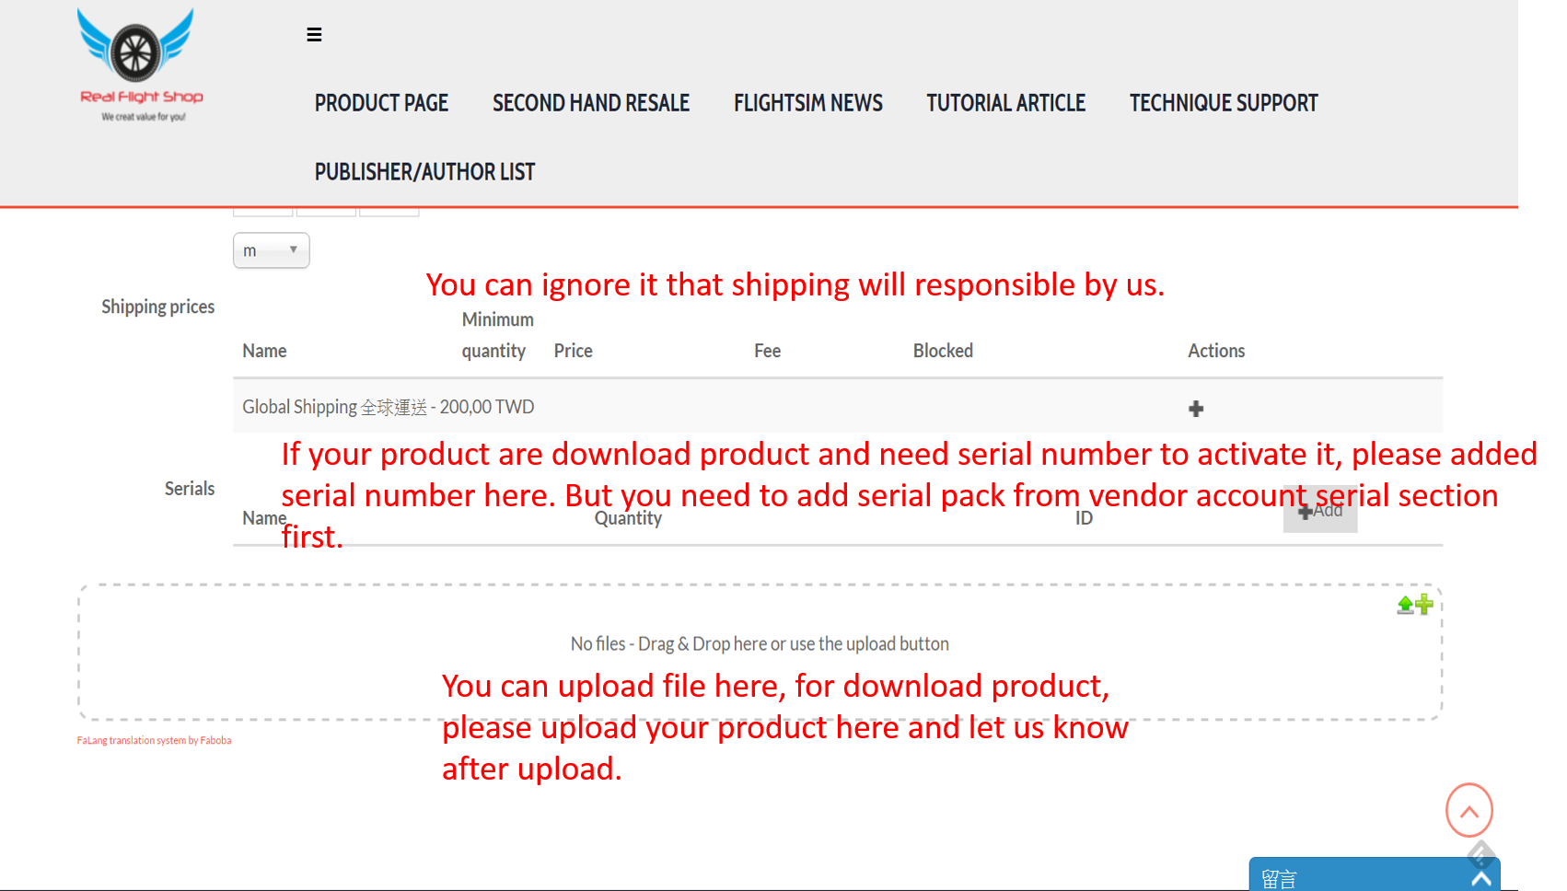
Task: Open the 'm' unit dropdown
Action: (x=272, y=250)
